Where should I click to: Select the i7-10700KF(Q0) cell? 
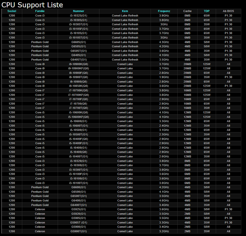(78, 95)
